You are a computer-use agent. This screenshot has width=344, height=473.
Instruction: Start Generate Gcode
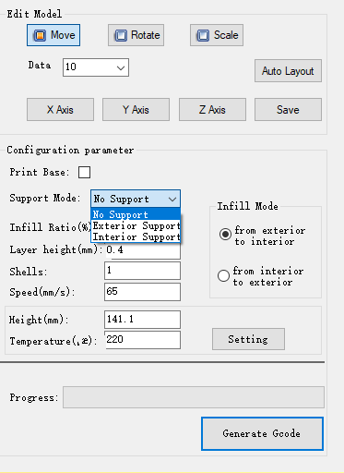[262, 433]
